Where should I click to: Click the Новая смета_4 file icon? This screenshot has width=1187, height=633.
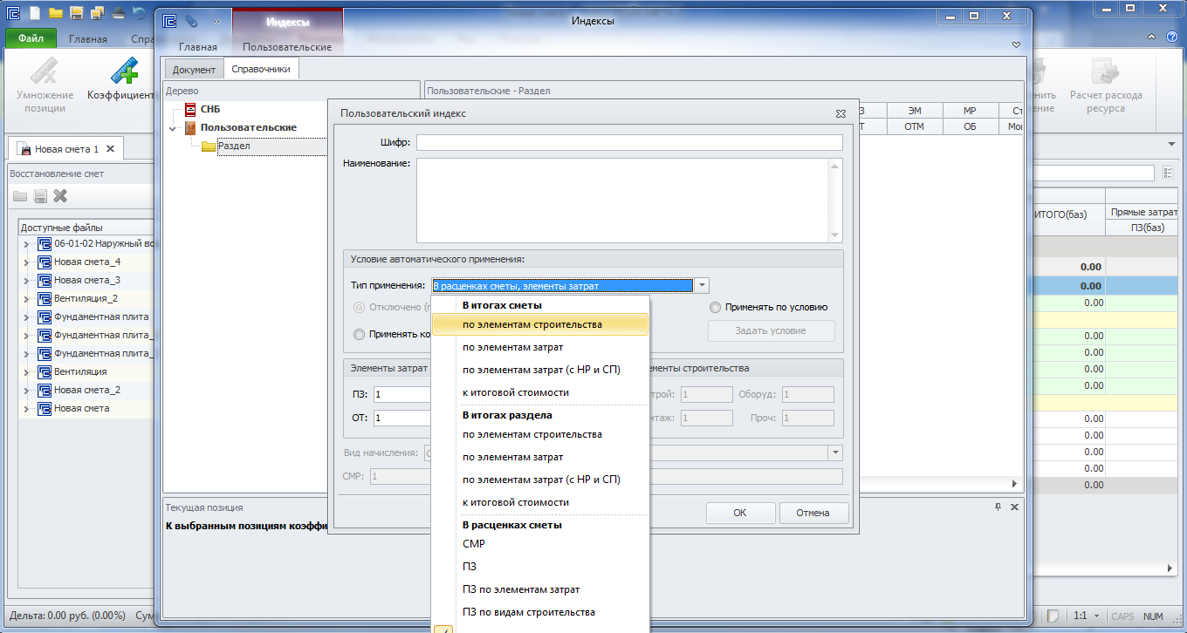pyautogui.click(x=45, y=262)
